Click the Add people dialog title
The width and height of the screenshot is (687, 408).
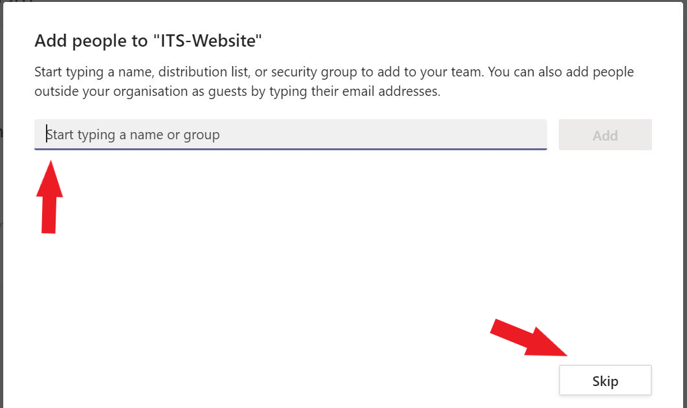click(148, 40)
